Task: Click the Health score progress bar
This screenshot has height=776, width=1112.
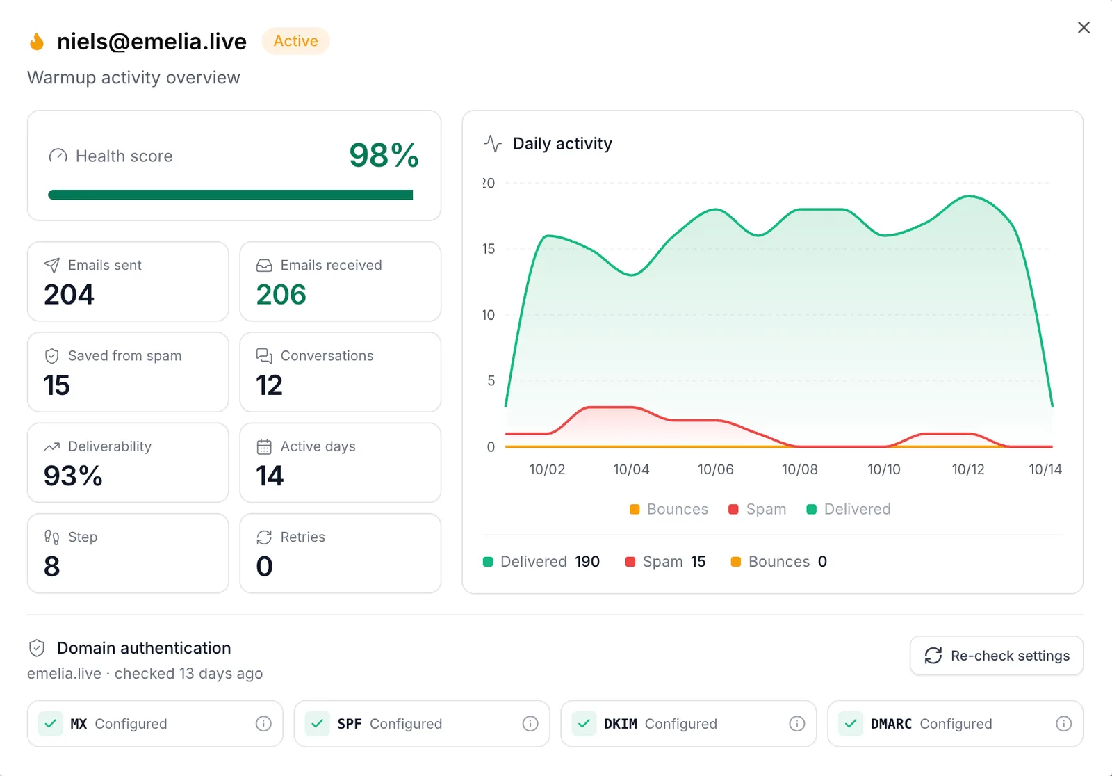Action: pyautogui.click(x=230, y=195)
